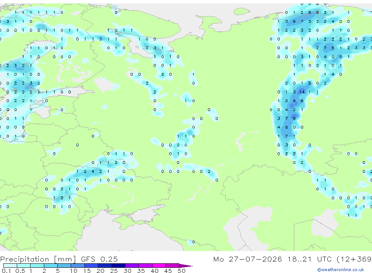Click the 30–35 mm violet legend swatch

pyautogui.click(x=132, y=266)
